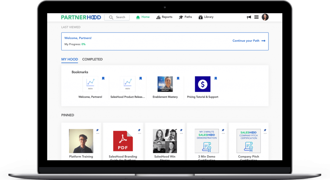This screenshot has height=180, width=330.
Task: Open Pricing Tutorial dollar icon
Action: 203,84
